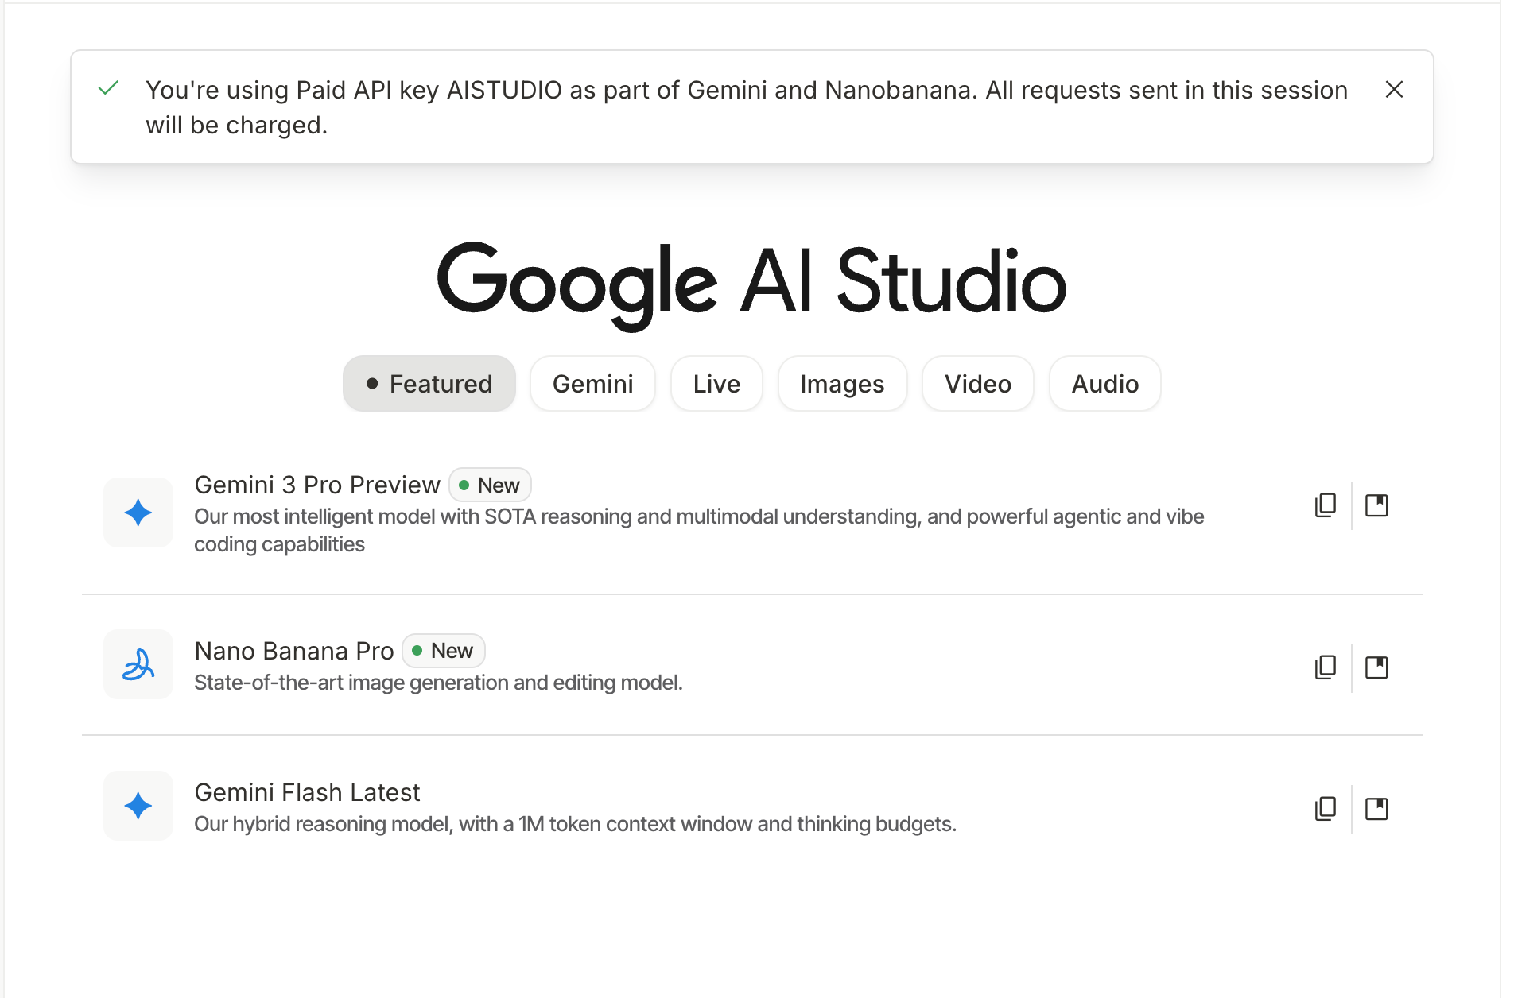This screenshot has width=1514, height=998.
Task: Switch to the Gemini tab
Action: 592,384
